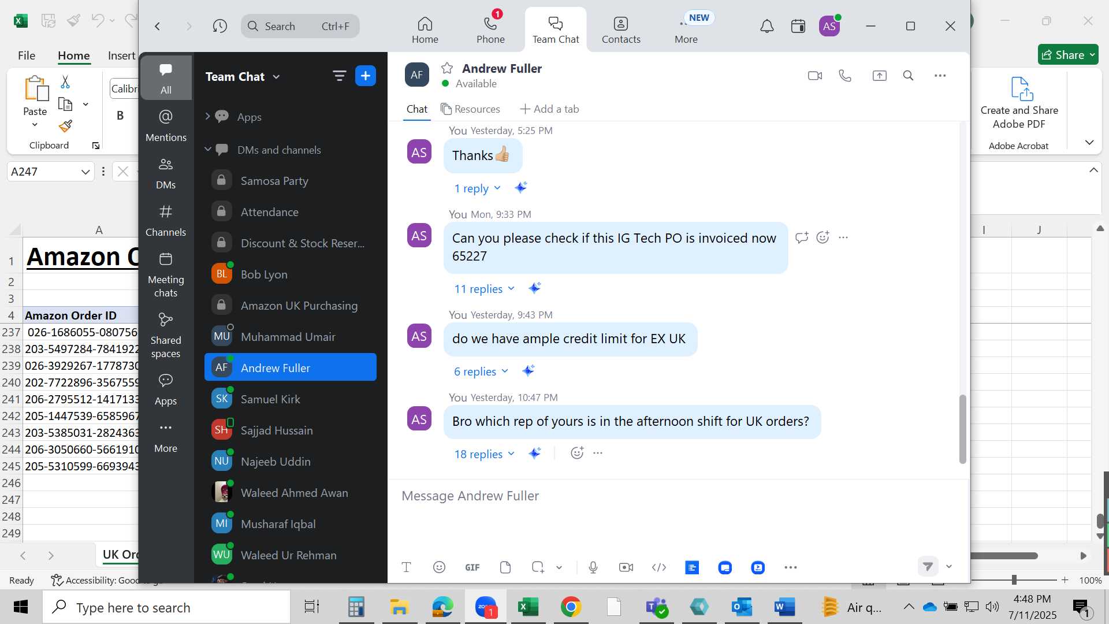Select Shared spaces in sidebar

point(166,335)
